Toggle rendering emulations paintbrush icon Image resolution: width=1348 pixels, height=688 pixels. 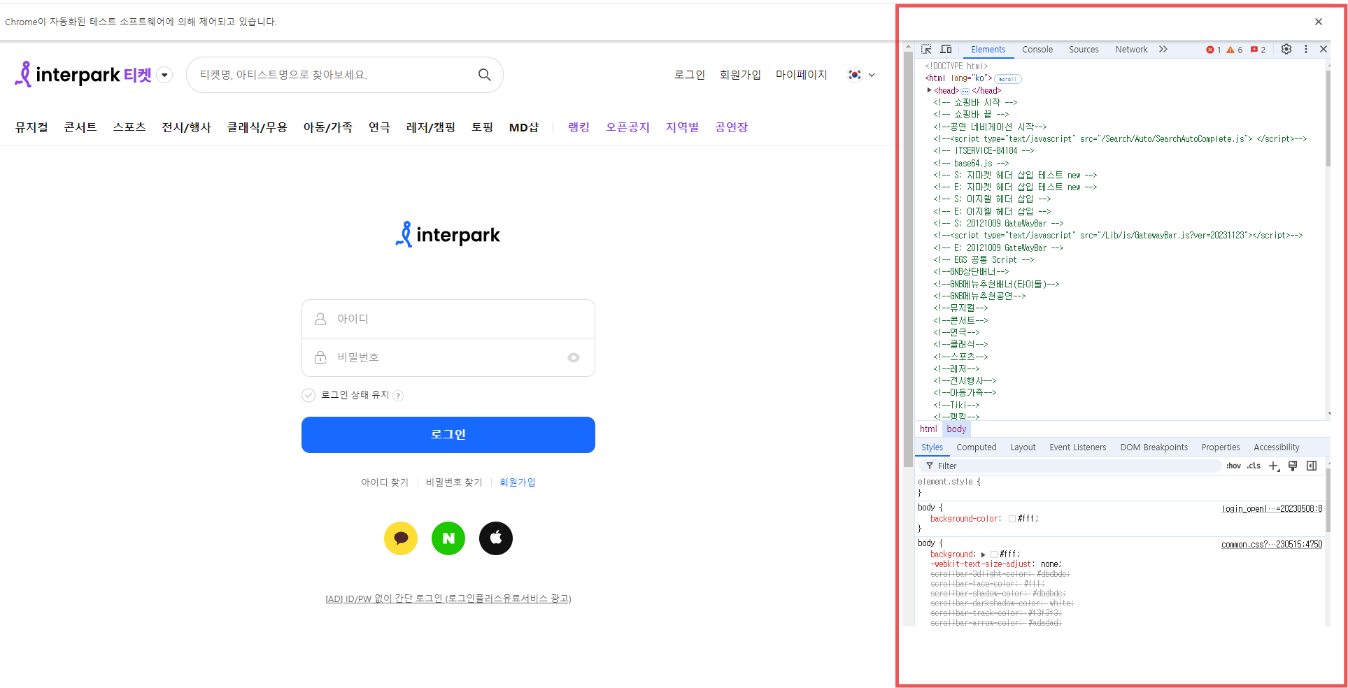click(1293, 466)
